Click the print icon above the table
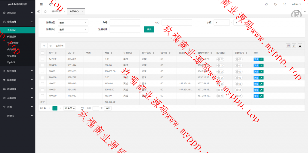The width and height of the screenshot is (308, 153). tap(294, 46)
